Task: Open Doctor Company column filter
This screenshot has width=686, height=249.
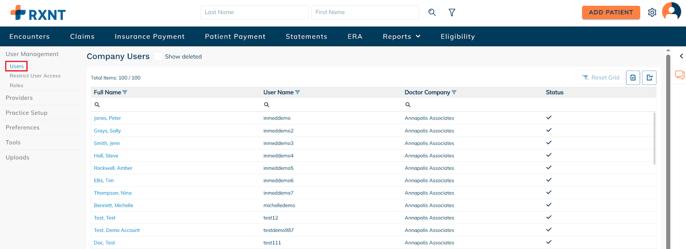Action: 454,92
